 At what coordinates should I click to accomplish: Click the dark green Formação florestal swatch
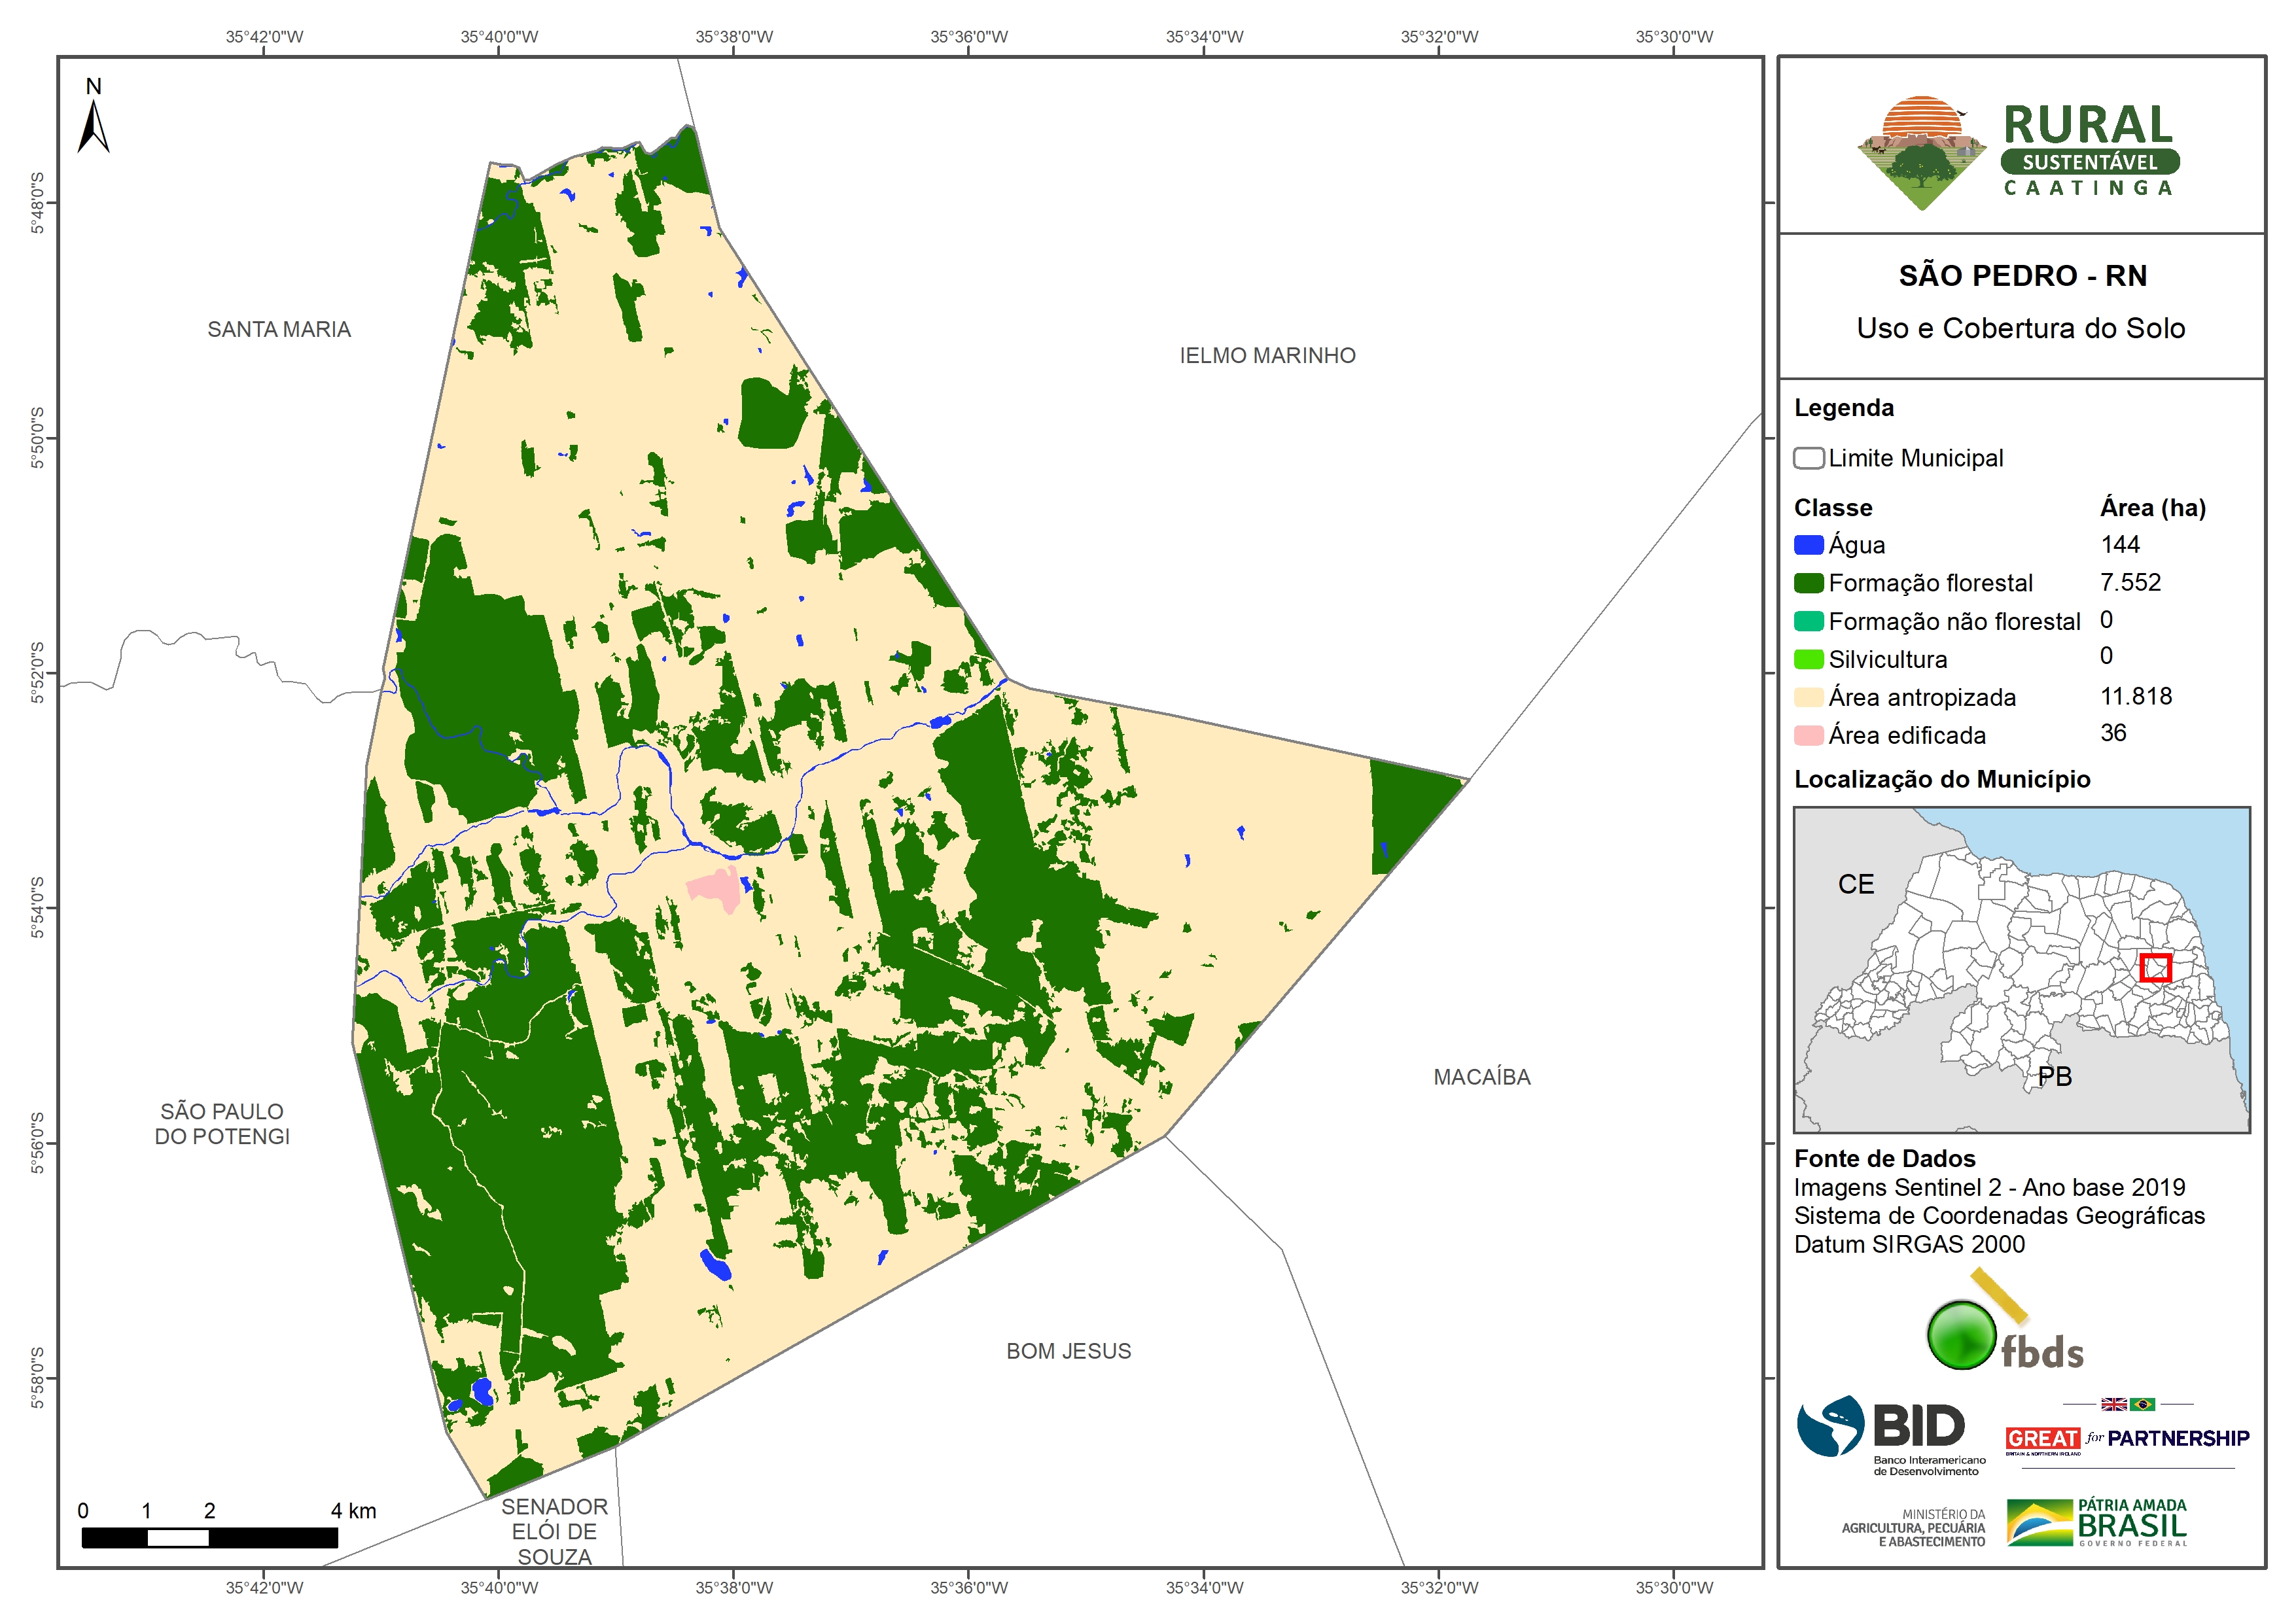(x=1808, y=583)
